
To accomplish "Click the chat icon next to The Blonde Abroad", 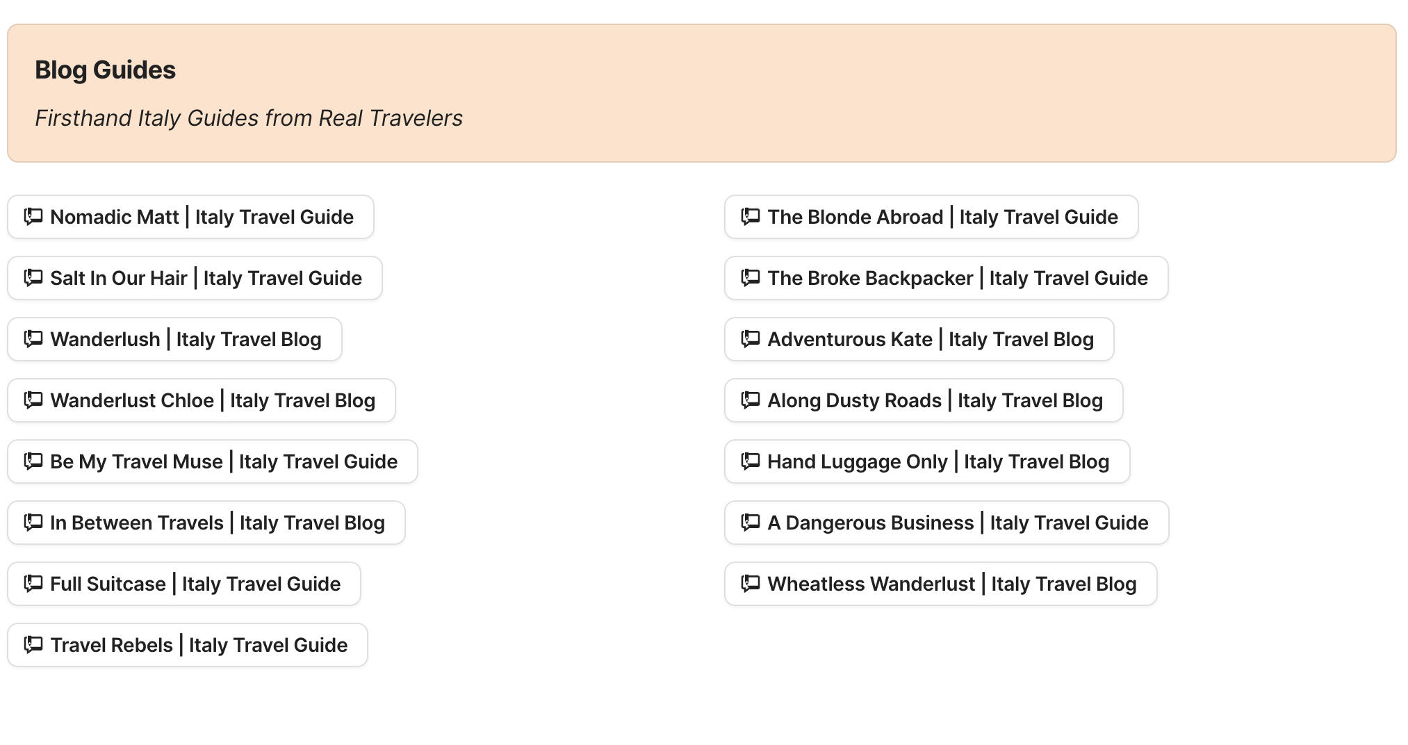I will [x=751, y=217].
